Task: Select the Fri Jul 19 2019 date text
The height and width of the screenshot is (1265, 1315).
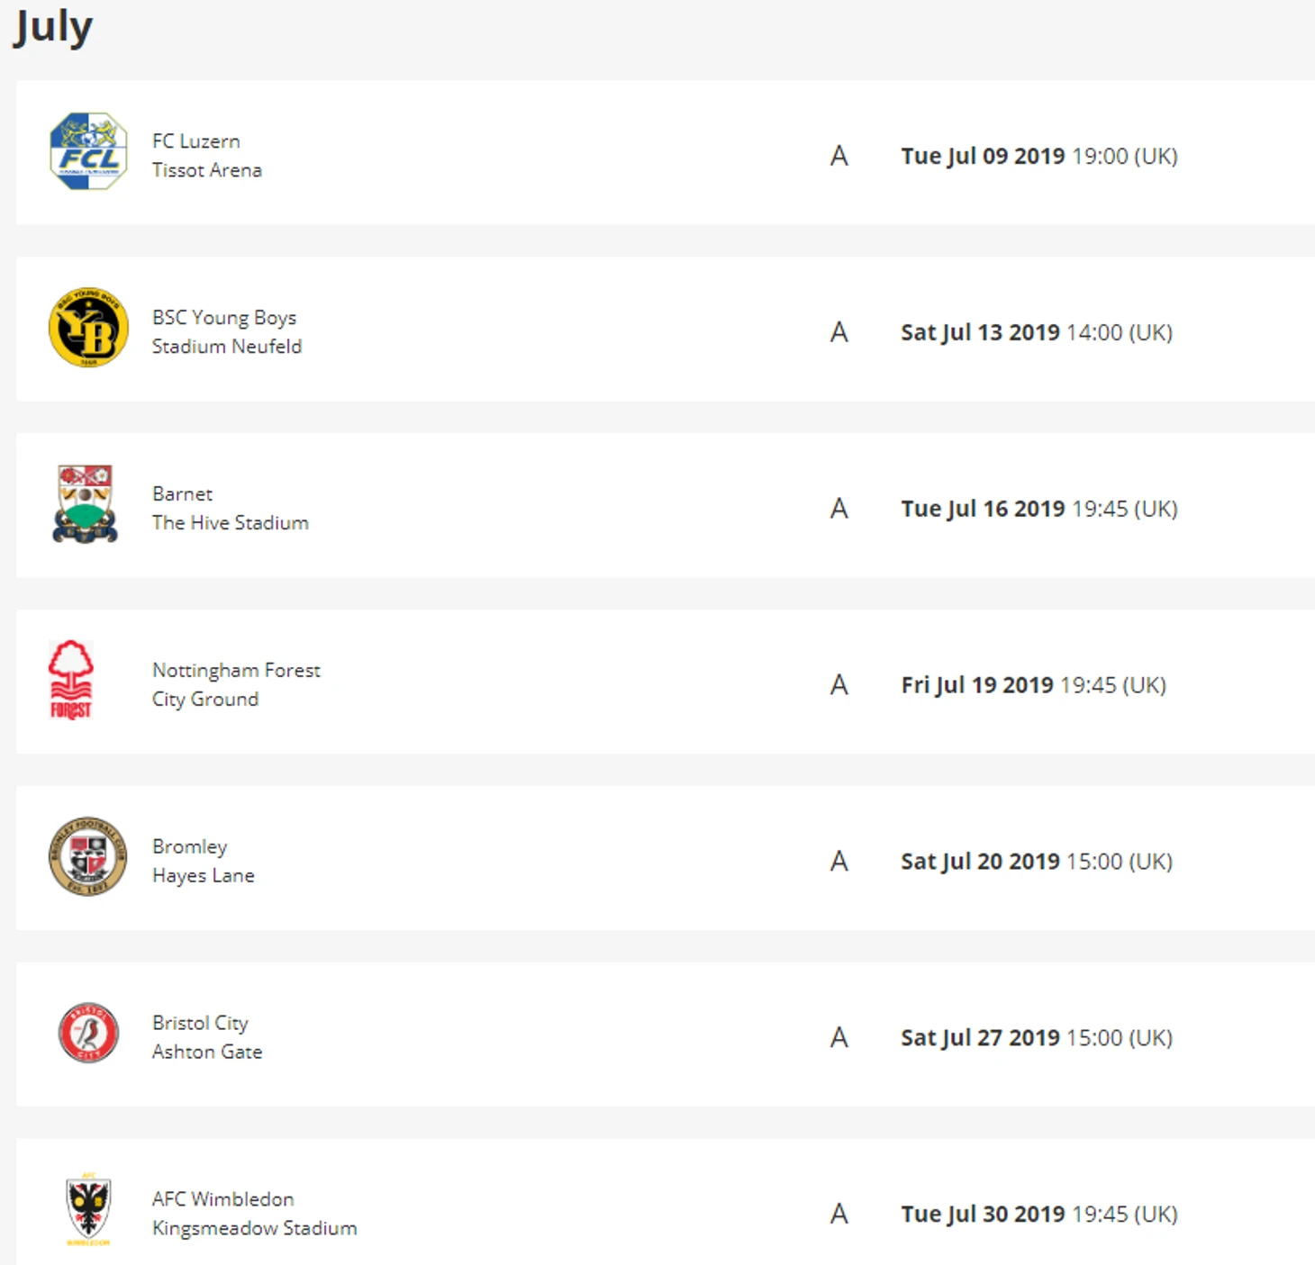Action: (977, 685)
